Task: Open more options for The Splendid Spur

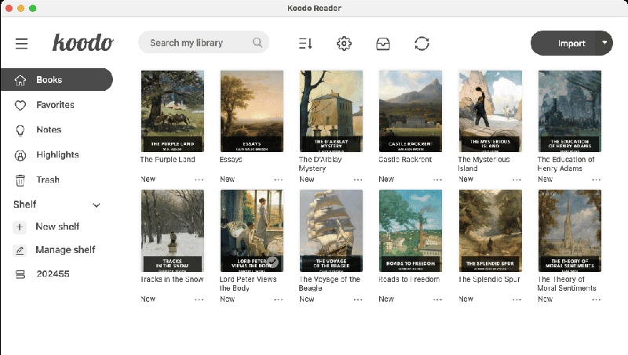Action: [x=517, y=299]
